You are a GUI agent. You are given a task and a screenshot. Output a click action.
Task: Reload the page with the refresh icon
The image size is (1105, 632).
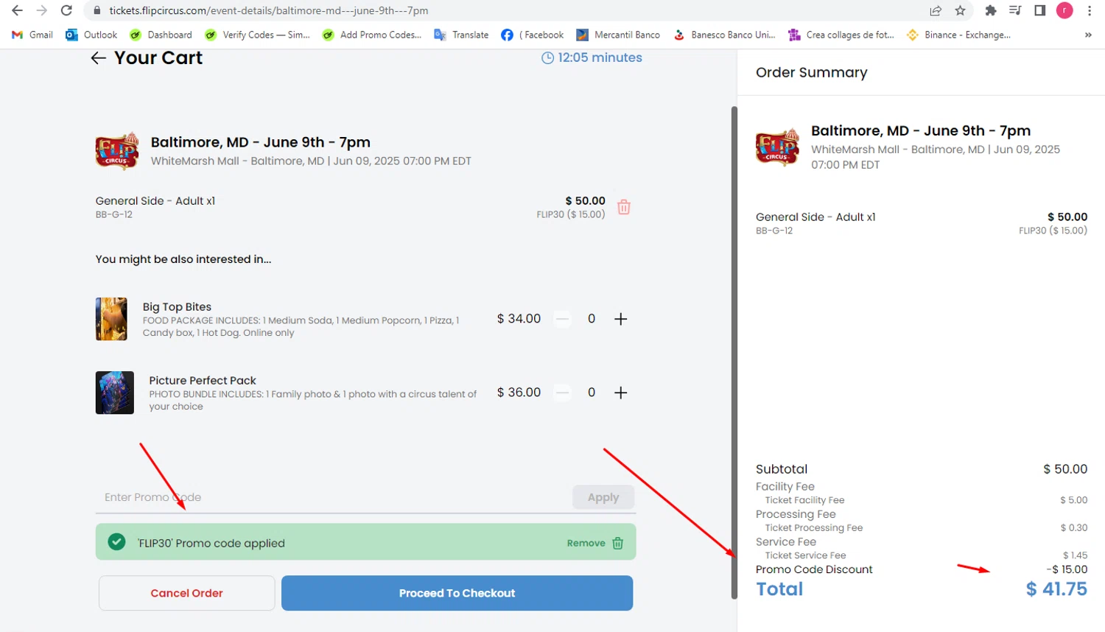[66, 10]
